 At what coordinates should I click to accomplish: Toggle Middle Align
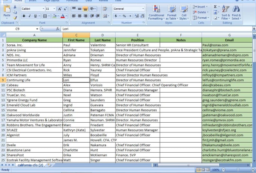79,9
